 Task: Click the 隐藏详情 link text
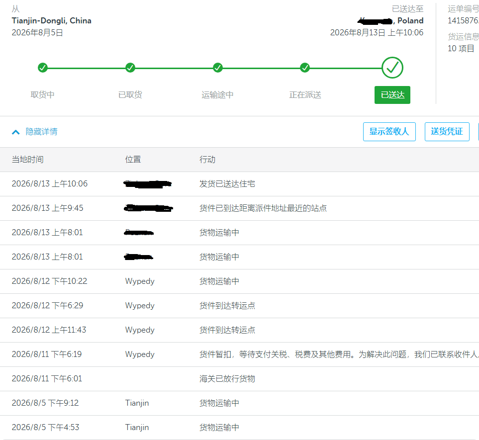tap(42, 132)
